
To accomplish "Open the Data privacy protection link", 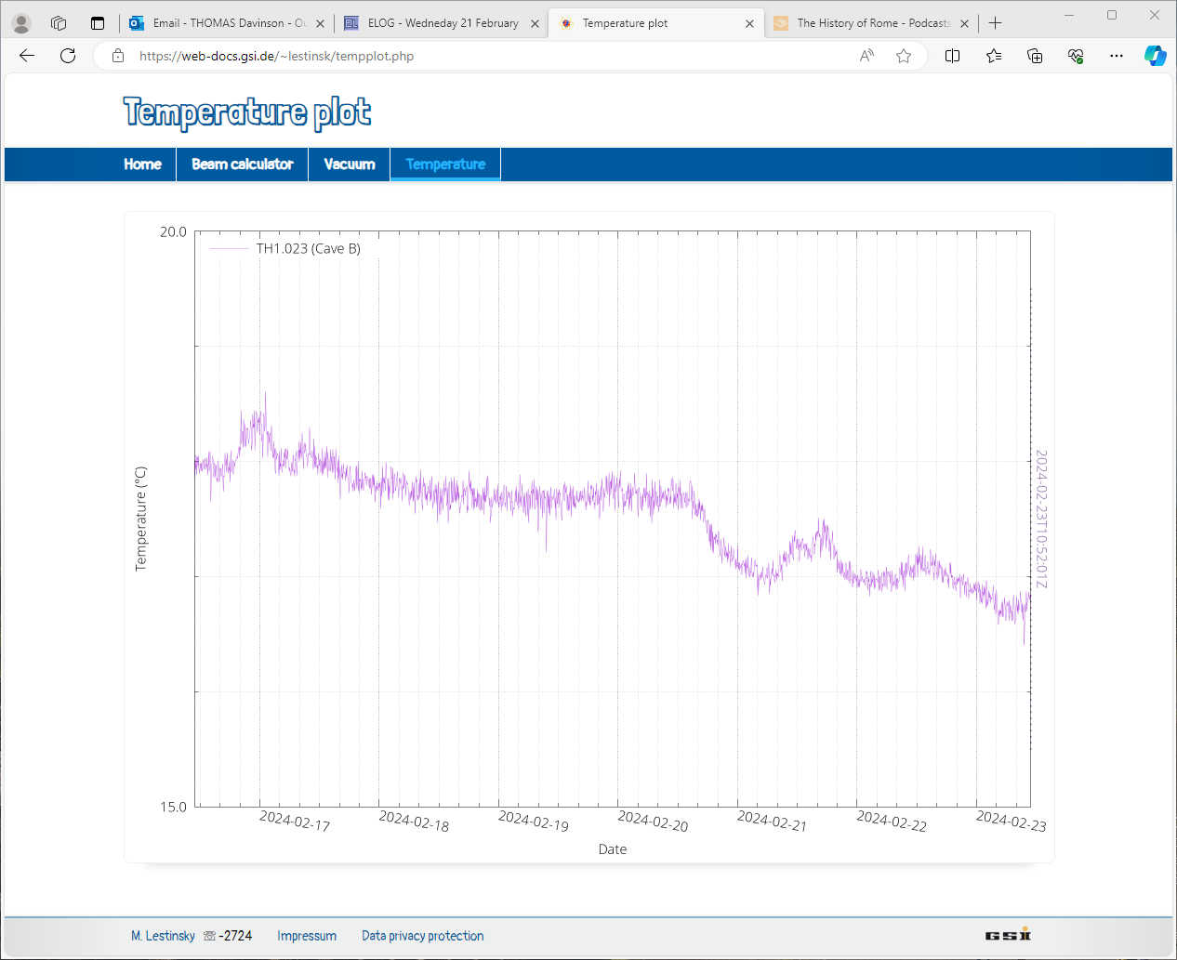I will pos(423,936).
